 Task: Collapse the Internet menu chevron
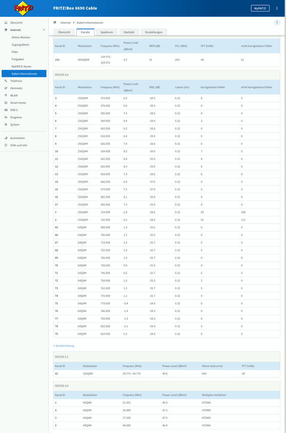[44, 30]
